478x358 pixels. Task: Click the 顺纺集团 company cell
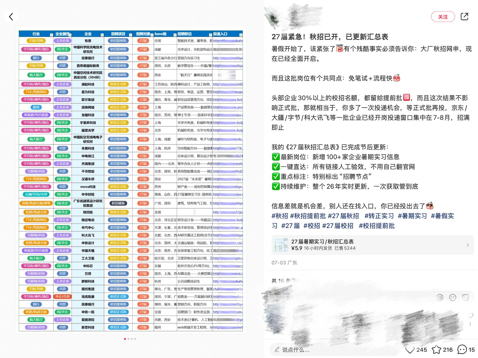pos(88,289)
